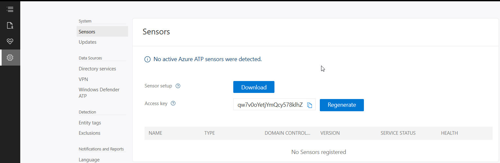Open the health heart icon in sidebar

(10, 41)
